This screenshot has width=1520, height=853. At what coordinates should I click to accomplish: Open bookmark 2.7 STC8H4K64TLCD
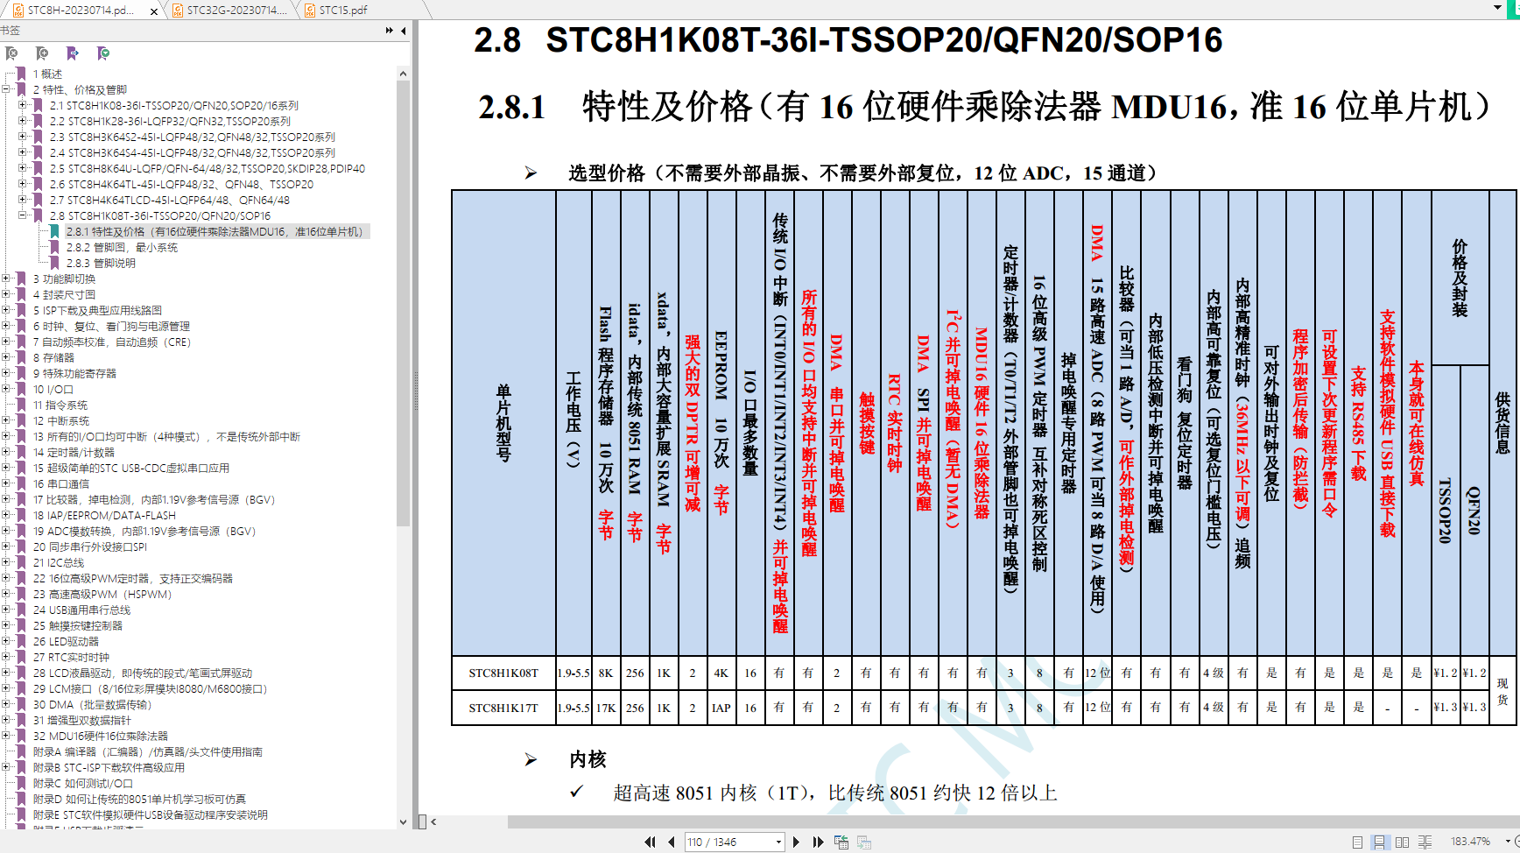point(170,201)
